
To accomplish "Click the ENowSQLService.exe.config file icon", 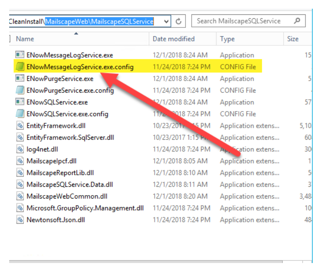I will click(20, 114).
